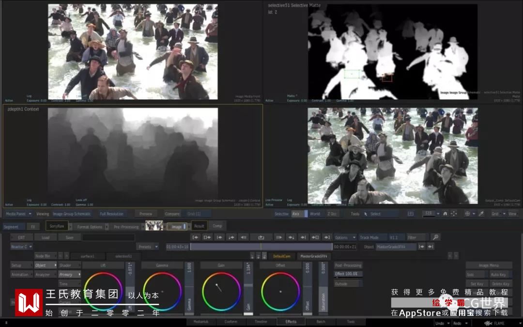Click the circular viewer target icon

click(467, 214)
